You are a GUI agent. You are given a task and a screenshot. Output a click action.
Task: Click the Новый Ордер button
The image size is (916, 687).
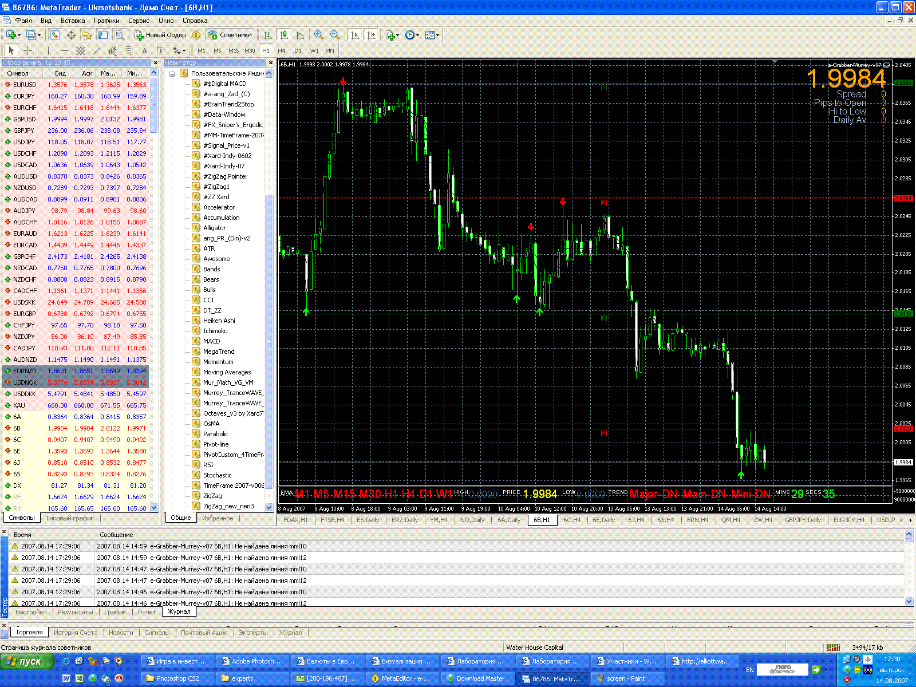click(x=160, y=35)
